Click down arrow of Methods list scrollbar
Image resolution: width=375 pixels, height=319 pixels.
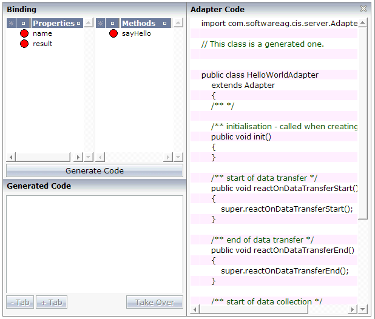click(178, 157)
